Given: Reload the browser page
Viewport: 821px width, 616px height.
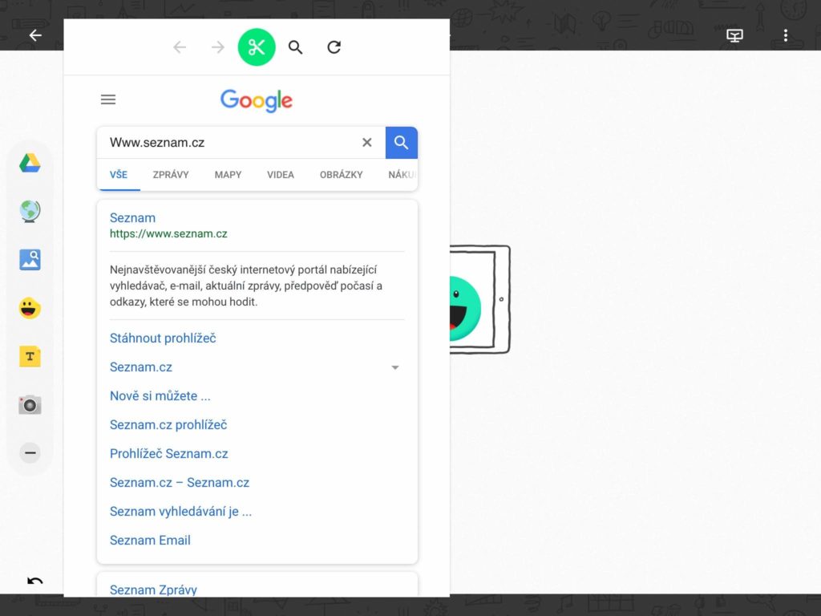Looking at the screenshot, I should (334, 47).
